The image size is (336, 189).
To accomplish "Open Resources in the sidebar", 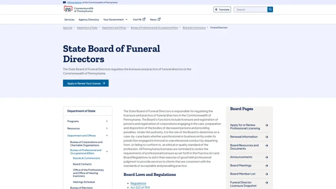I will click(73, 128).
